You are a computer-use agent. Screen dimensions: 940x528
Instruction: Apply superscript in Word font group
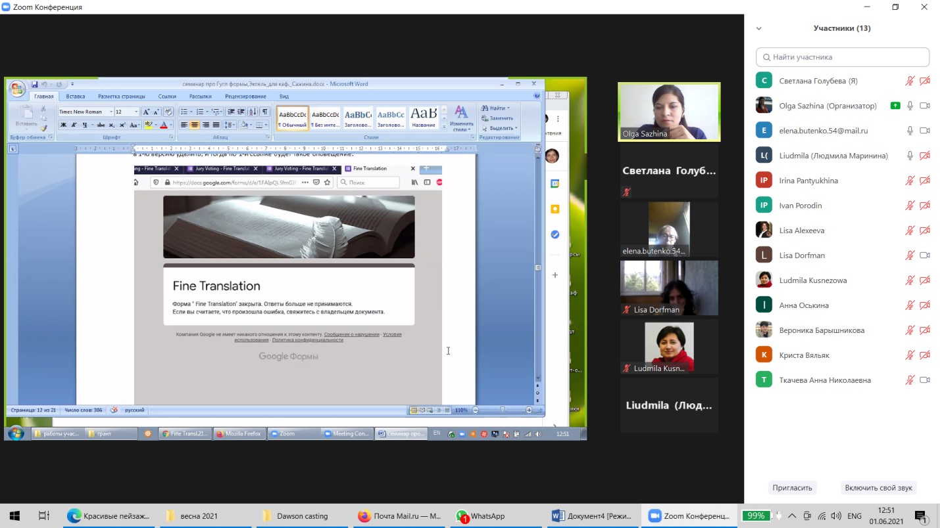point(122,125)
